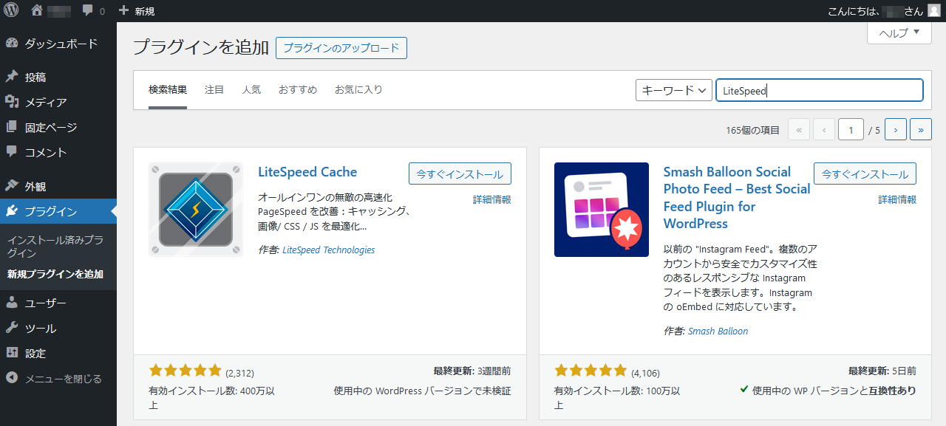Open the 外観 menu item

click(x=58, y=186)
